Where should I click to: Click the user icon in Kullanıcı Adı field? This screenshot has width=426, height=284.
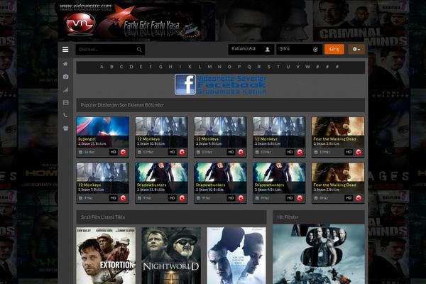268,49
